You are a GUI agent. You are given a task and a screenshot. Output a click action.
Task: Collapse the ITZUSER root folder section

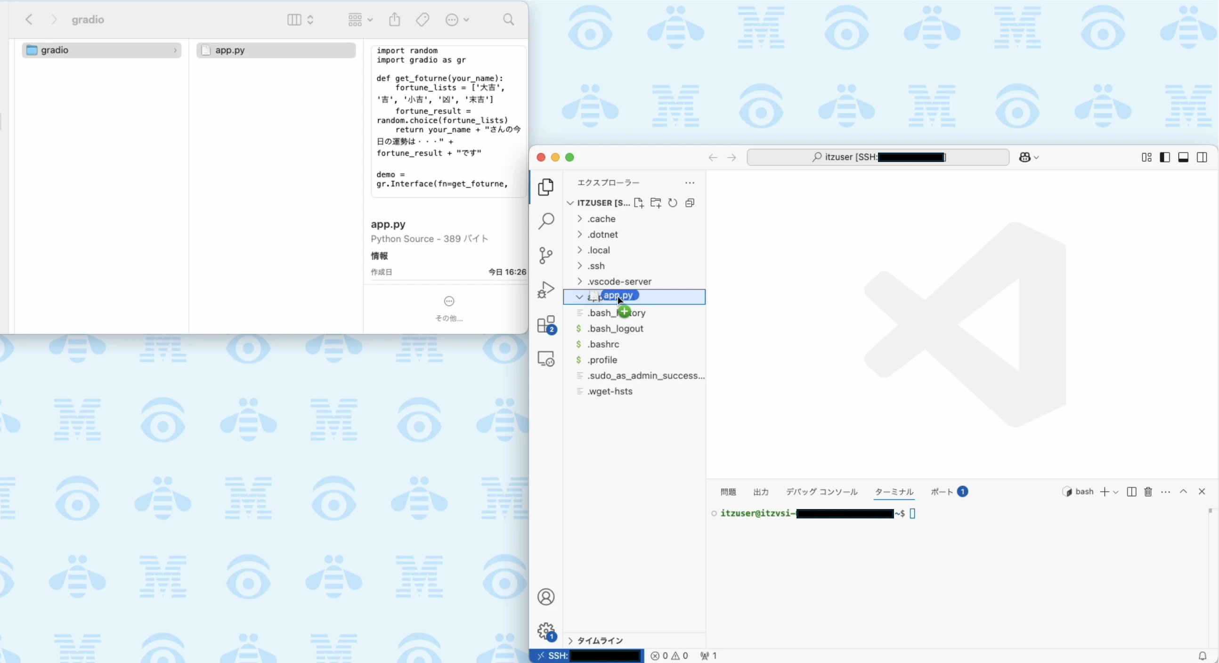[x=599, y=203]
